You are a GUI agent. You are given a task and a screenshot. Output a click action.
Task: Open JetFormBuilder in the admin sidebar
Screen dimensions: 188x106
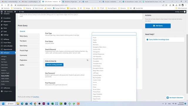click(8, 46)
